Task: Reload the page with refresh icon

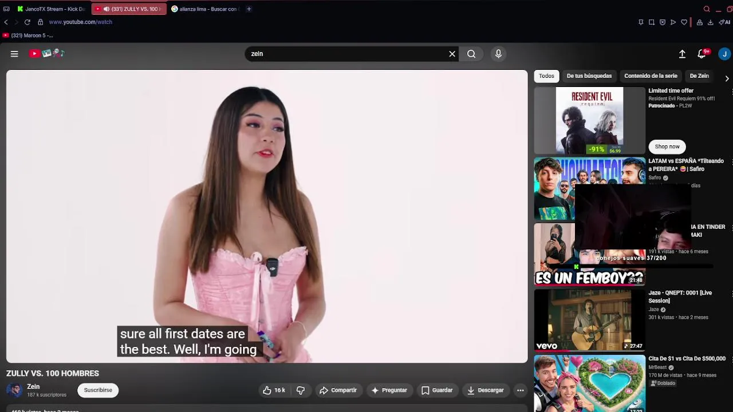Action: [27, 22]
